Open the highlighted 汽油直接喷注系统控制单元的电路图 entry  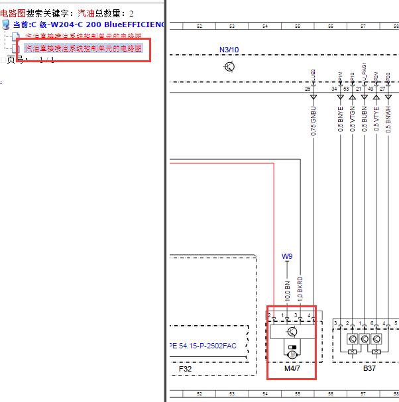point(83,48)
